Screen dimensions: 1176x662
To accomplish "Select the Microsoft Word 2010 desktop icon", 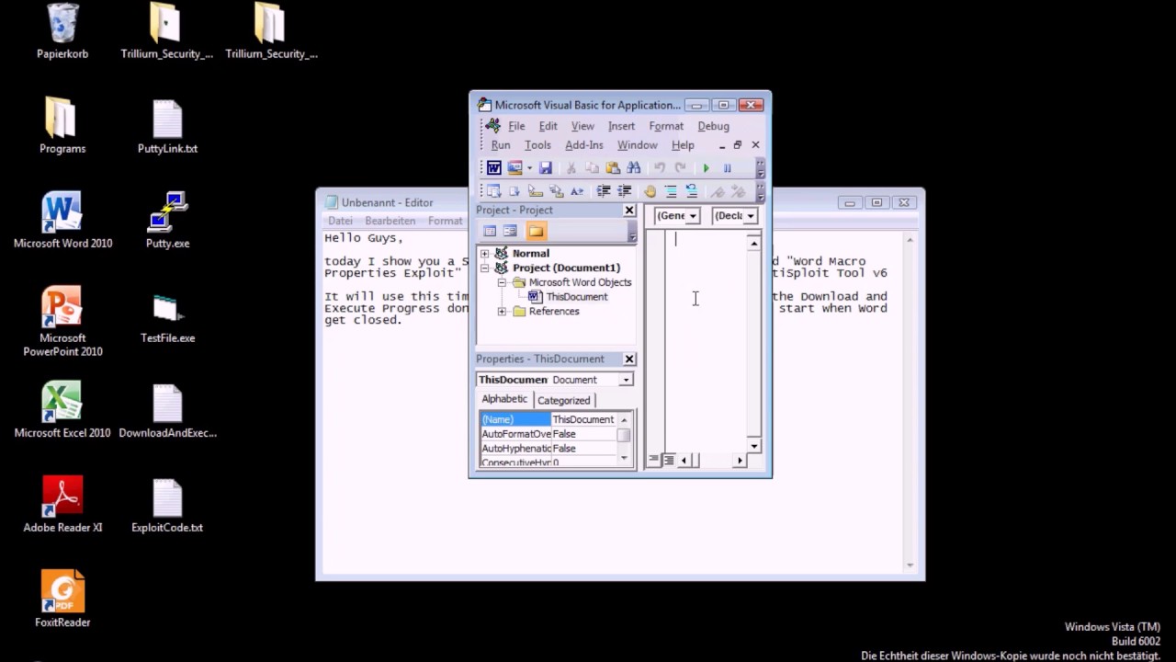I will click(x=62, y=221).
